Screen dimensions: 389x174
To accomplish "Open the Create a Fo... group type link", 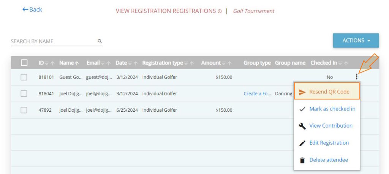I will [257, 93].
